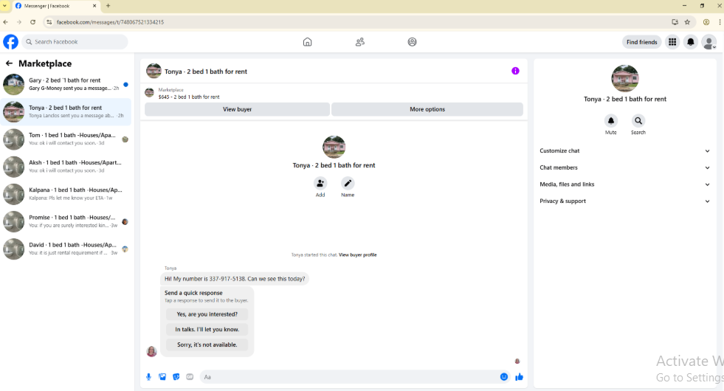Click the $645 Marketplace listing text

(x=189, y=97)
